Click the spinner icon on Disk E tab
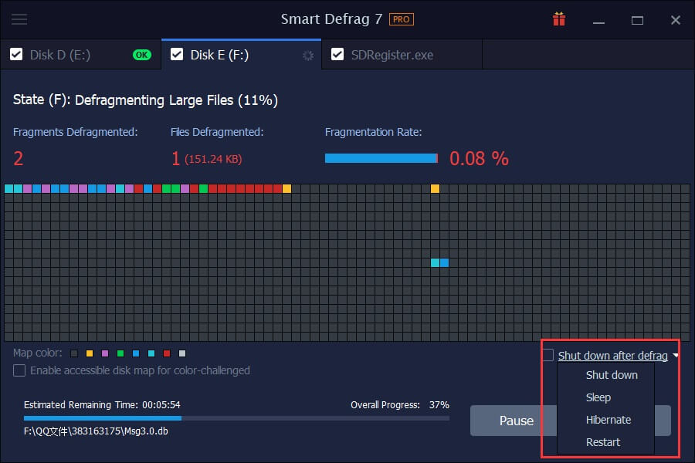695x463 pixels. (x=308, y=56)
